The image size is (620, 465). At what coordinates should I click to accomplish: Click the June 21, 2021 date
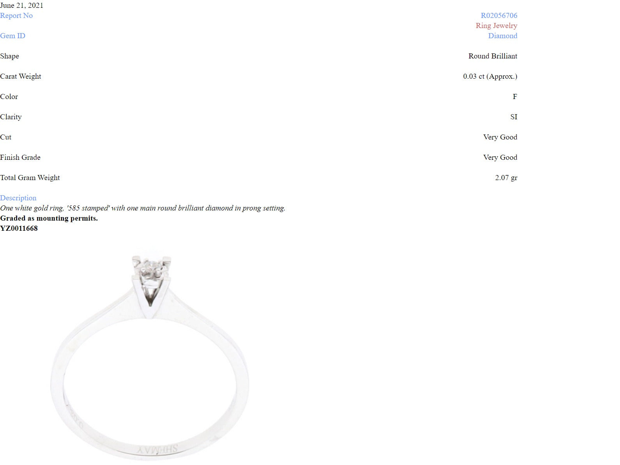tap(22, 5)
